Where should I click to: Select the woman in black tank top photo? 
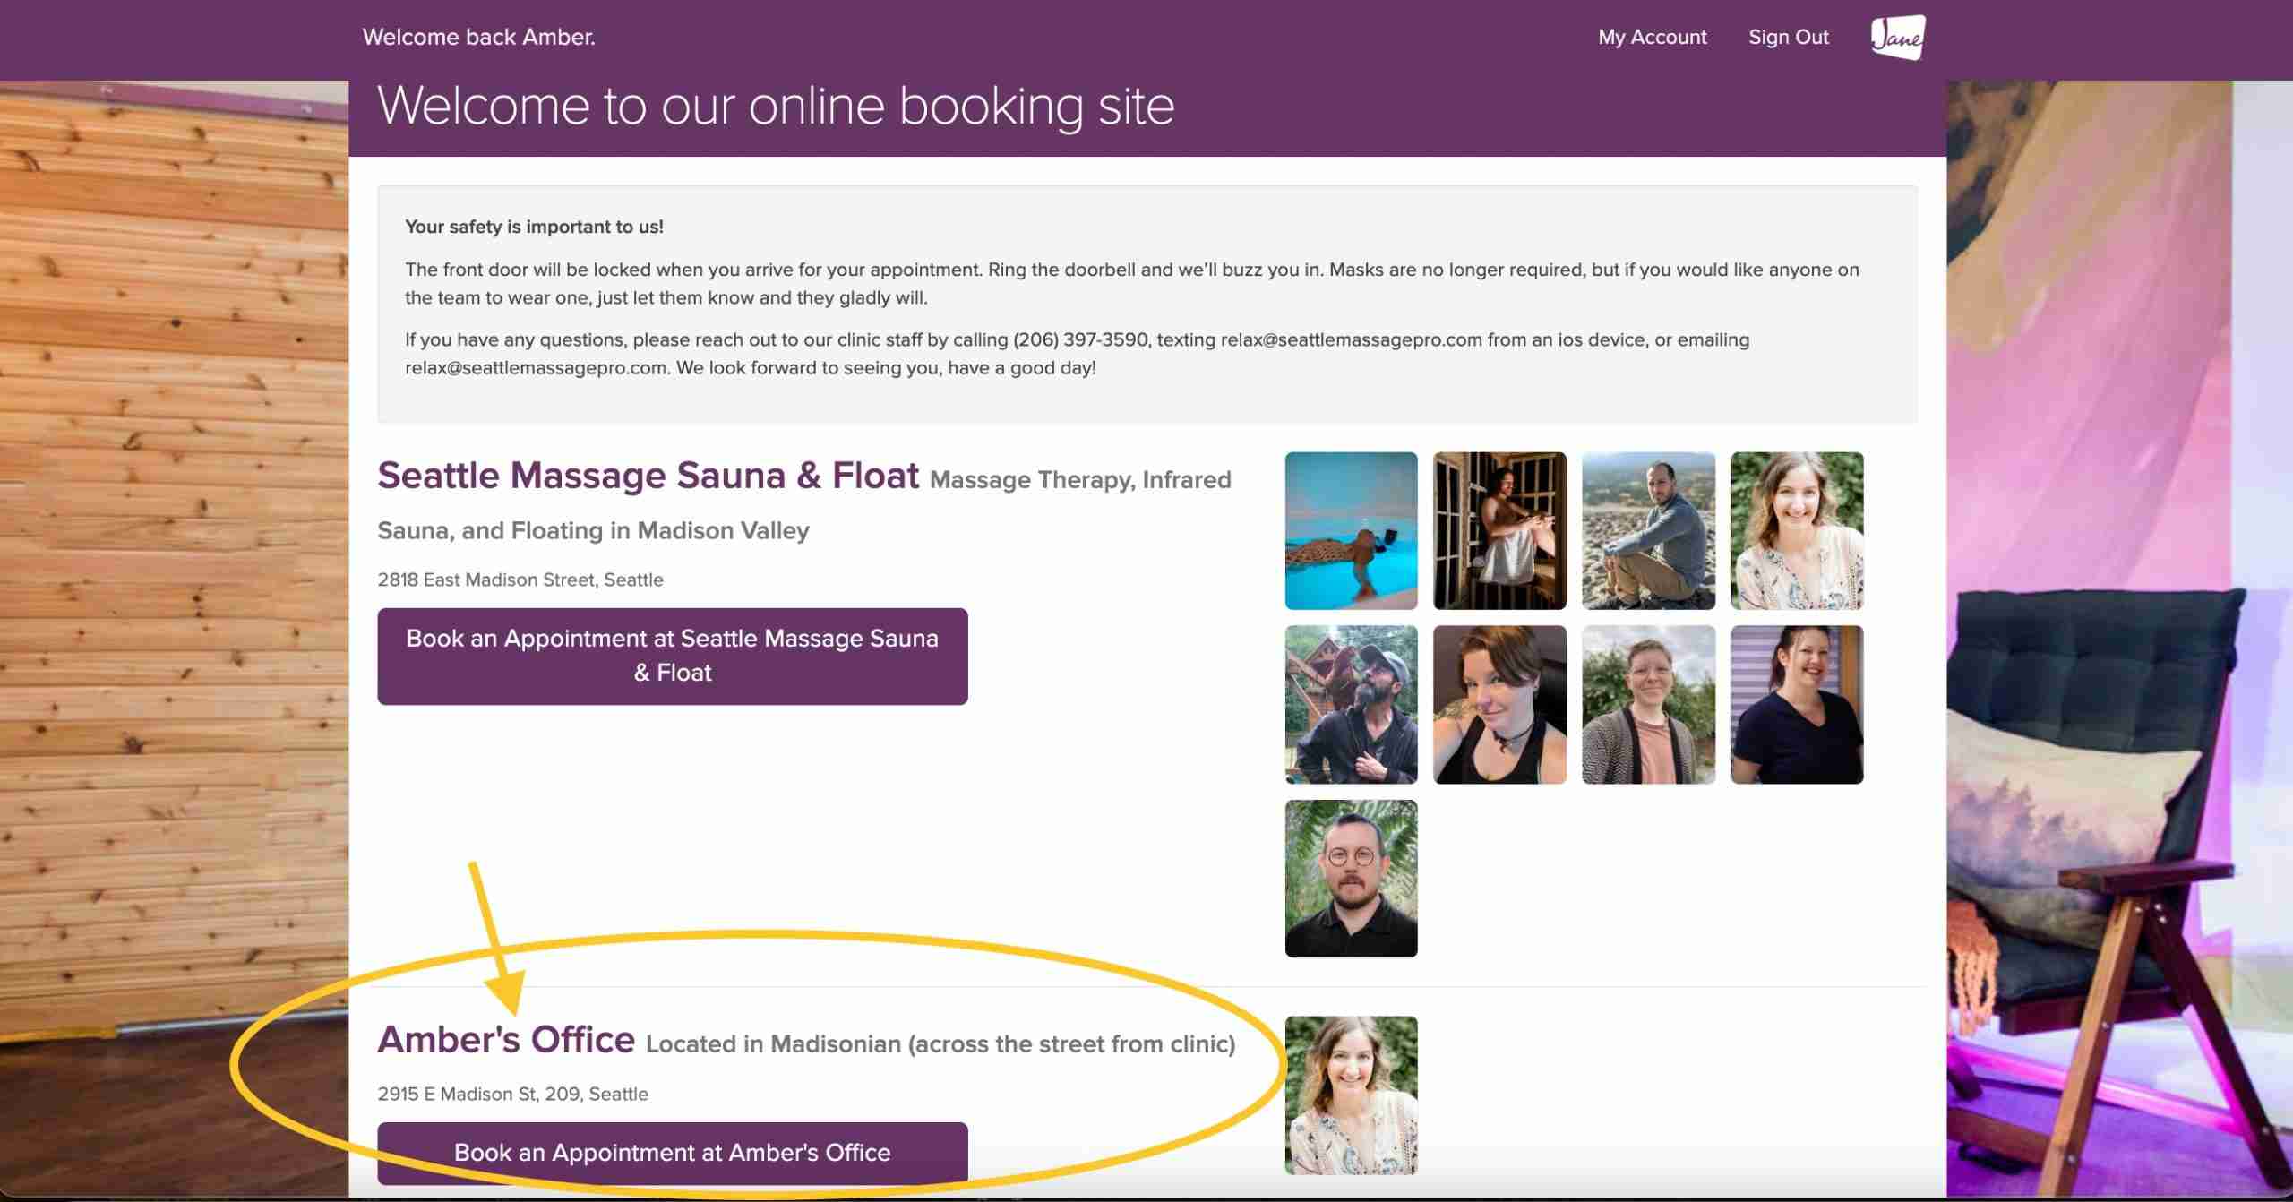pos(1500,705)
